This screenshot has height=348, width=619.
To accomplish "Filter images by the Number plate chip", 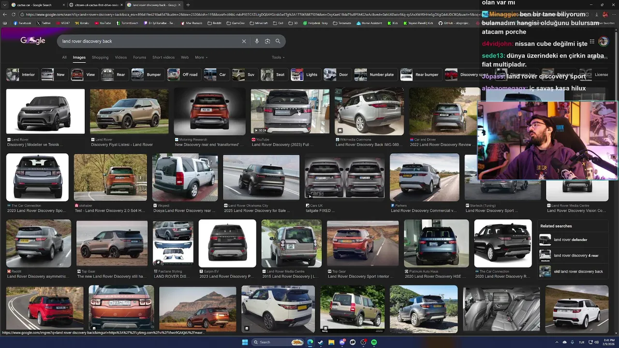I will 375,74.
